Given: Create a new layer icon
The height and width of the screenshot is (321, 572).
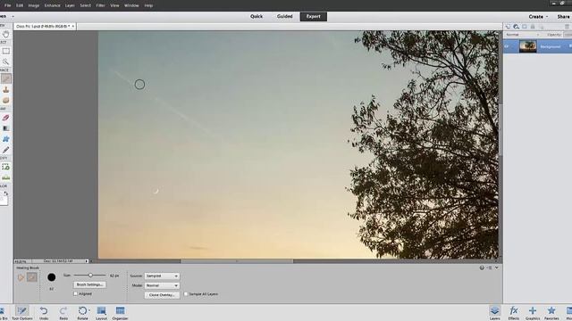Looking at the screenshot, I should pos(508,27).
